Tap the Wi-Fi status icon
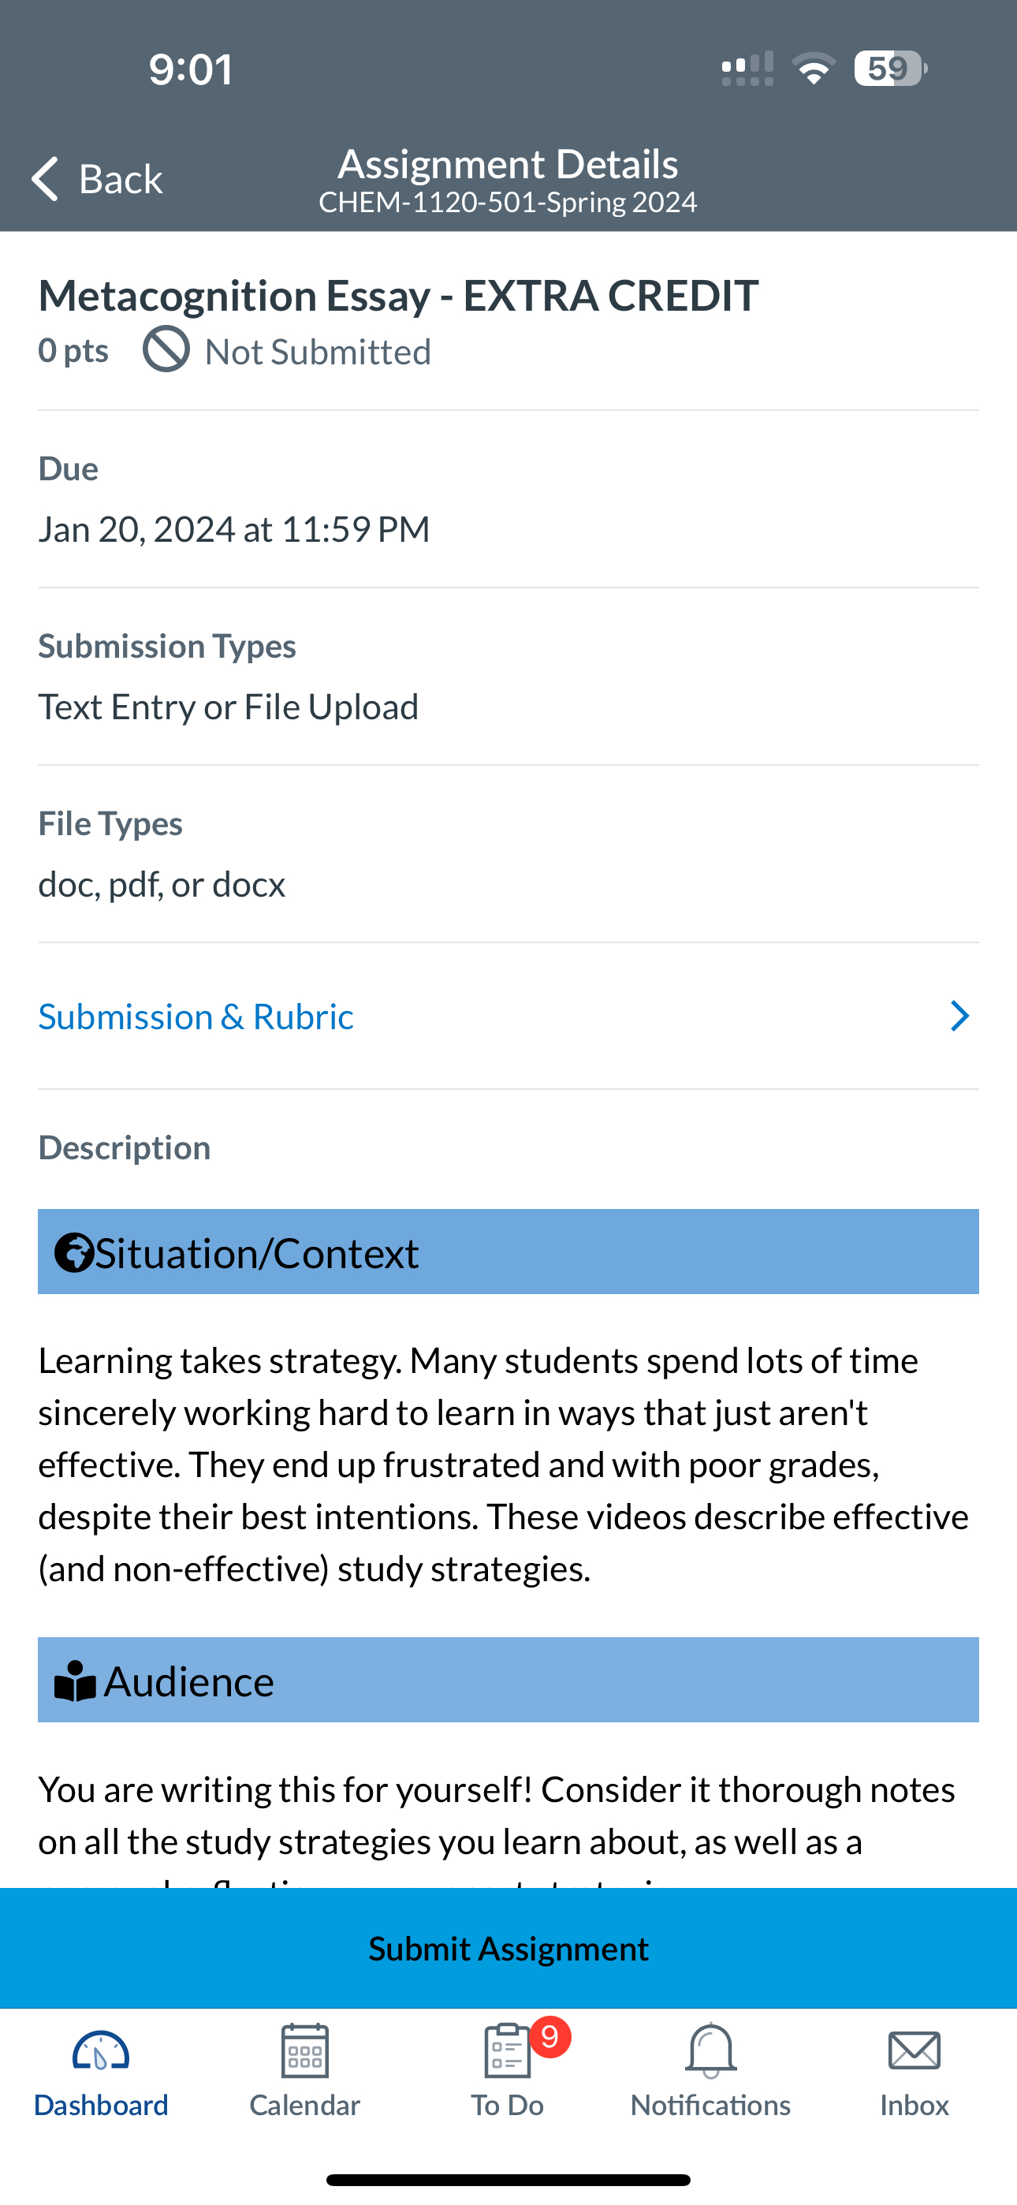1017x2205 pixels. (812, 69)
